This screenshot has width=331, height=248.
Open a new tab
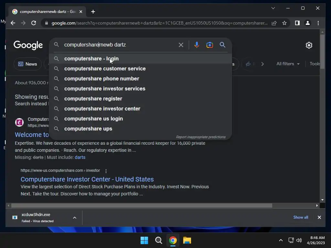(93, 12)
